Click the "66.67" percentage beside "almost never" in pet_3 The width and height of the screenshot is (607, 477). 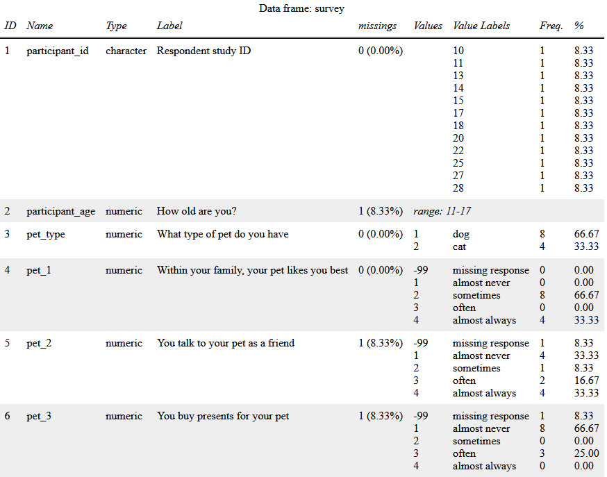pyautogui.click(x=585, y=428)
